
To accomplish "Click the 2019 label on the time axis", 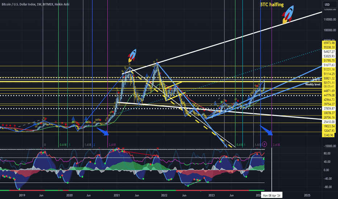I will pos(22,195).
